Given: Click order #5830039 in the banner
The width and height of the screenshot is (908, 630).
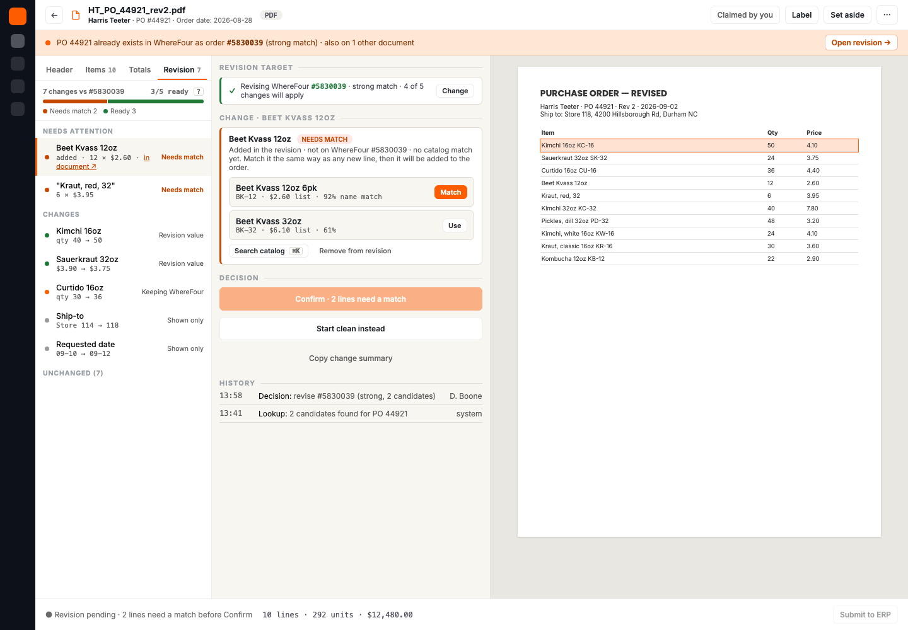Looking at the screenshot, I should [x=245, y=43].
